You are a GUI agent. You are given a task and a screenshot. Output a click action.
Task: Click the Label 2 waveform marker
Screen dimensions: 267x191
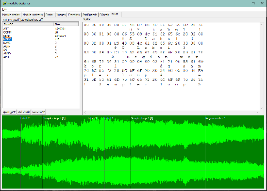pos(25,118)
